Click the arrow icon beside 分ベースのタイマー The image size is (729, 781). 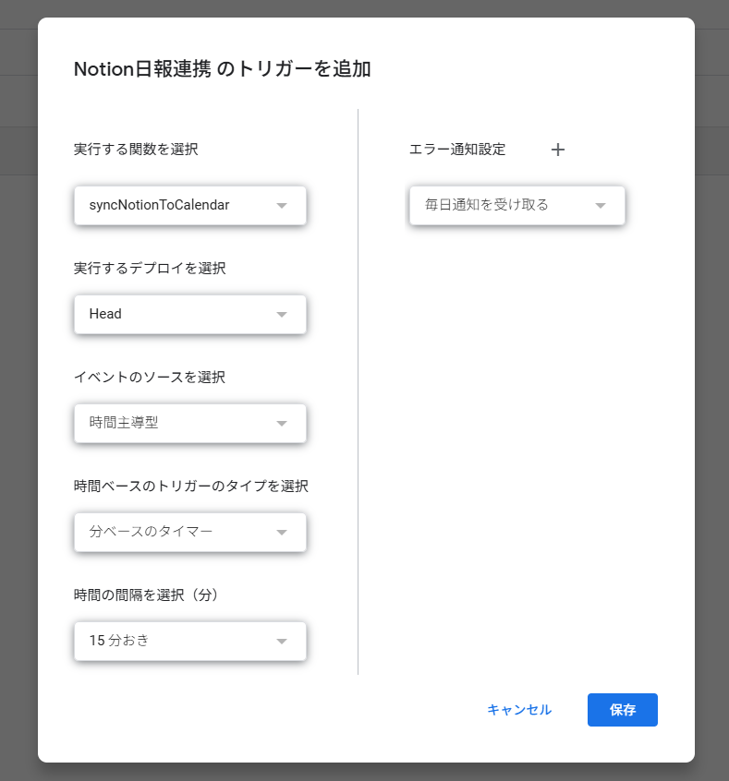[282, 533]
